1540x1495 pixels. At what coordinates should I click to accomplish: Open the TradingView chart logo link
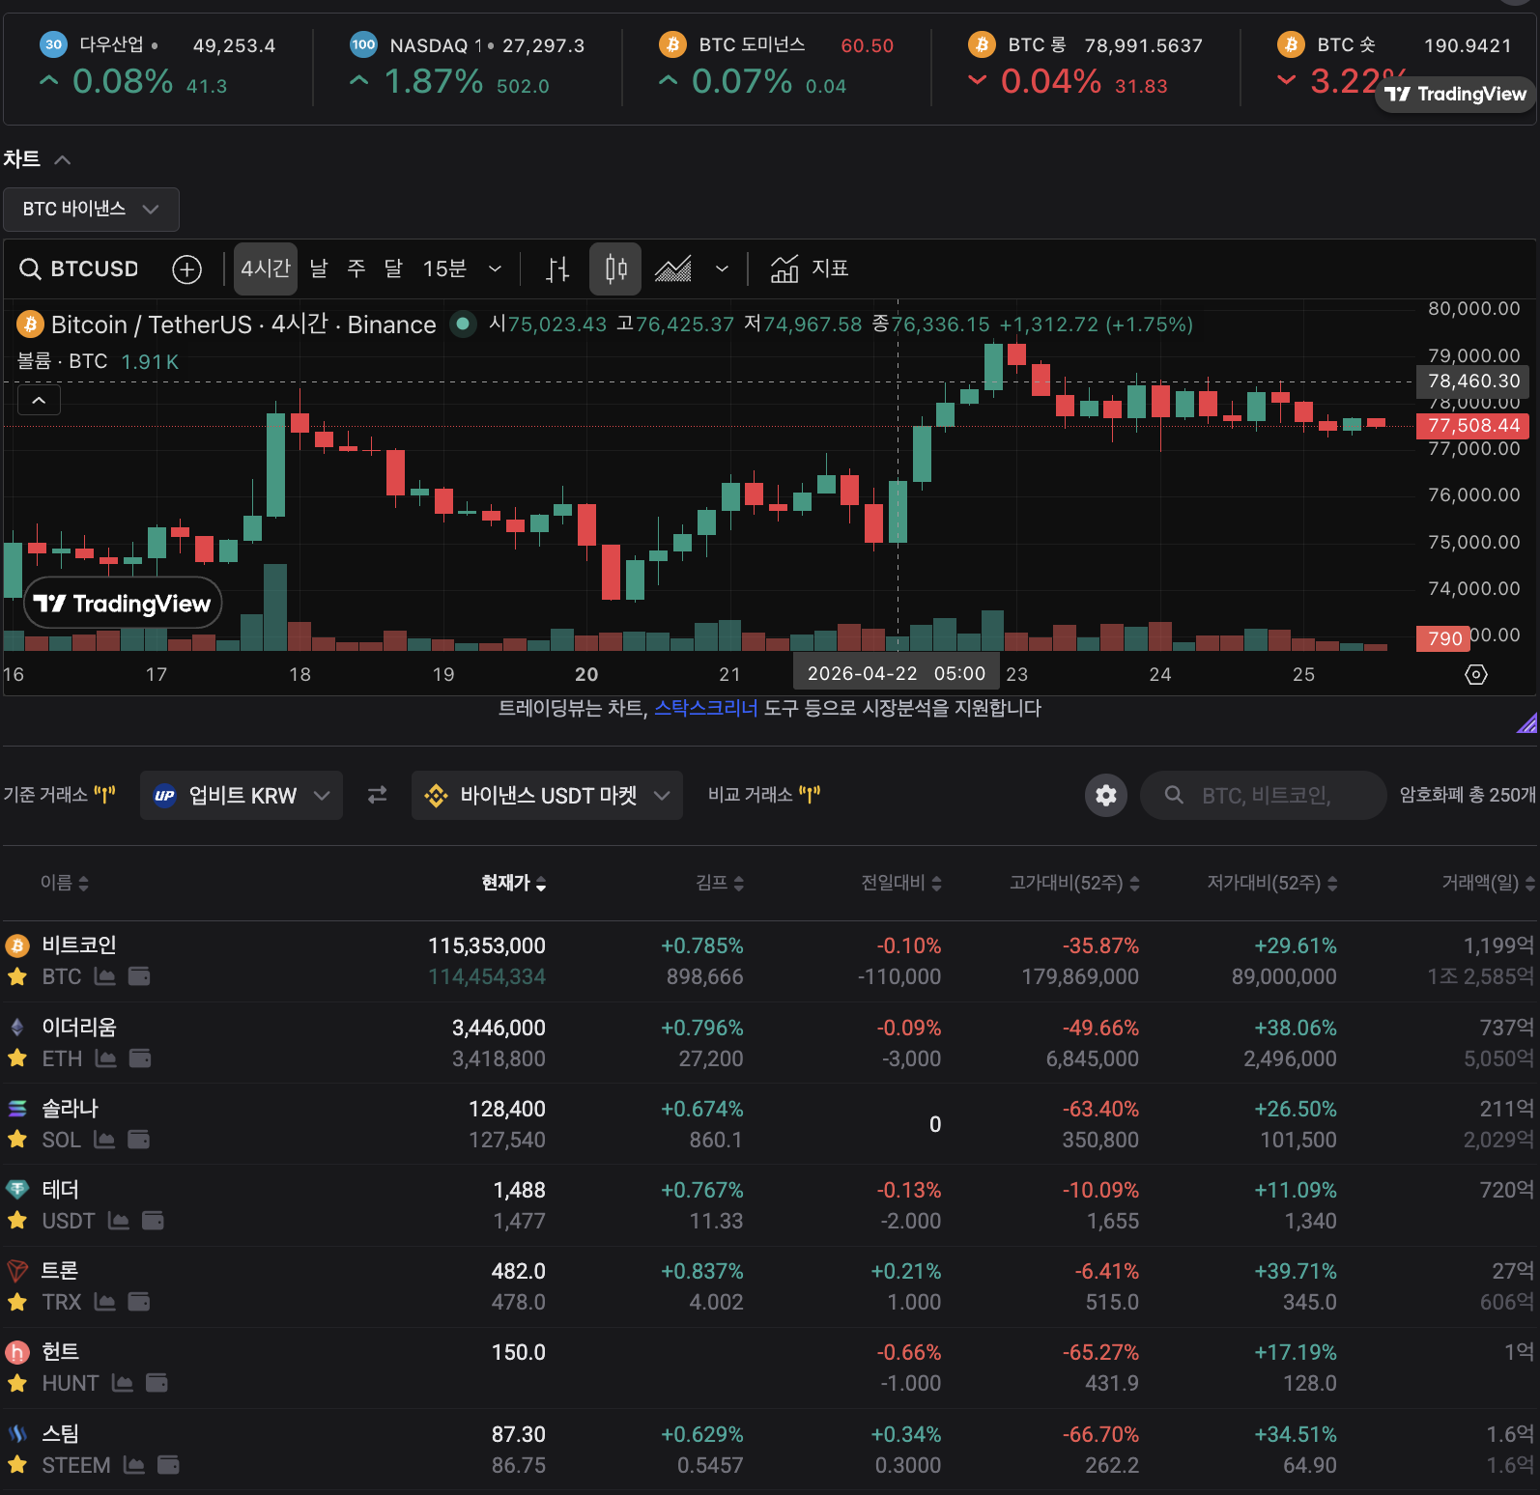tap(123, 604)
